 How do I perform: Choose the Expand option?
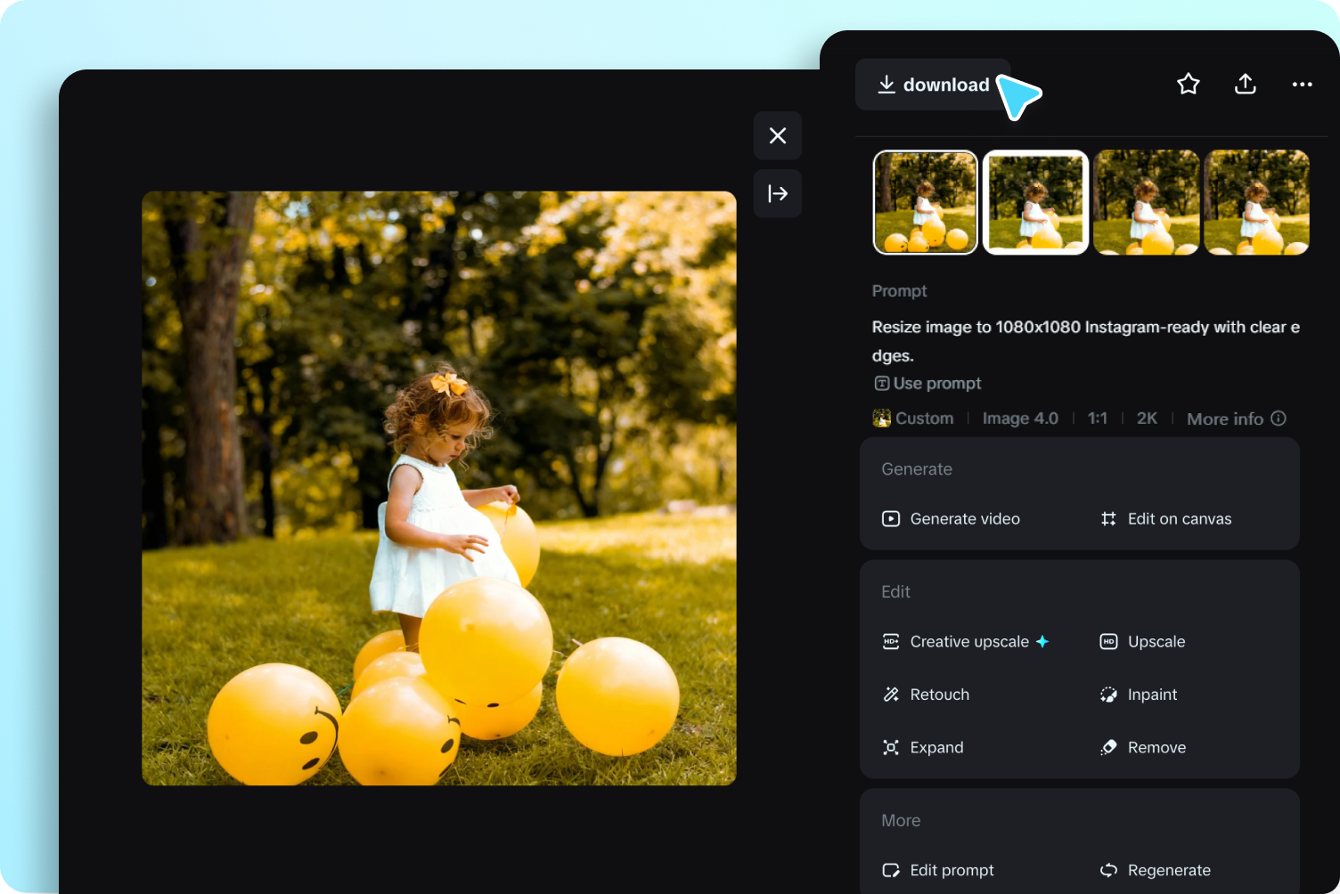tap(922, 747)
